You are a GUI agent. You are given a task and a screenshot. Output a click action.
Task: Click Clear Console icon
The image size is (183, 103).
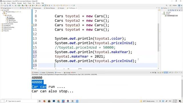click(158, 72)
